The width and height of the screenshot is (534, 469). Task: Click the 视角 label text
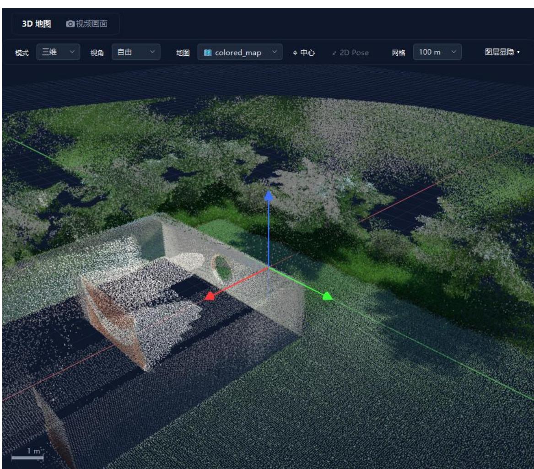[x=97, y=53]
